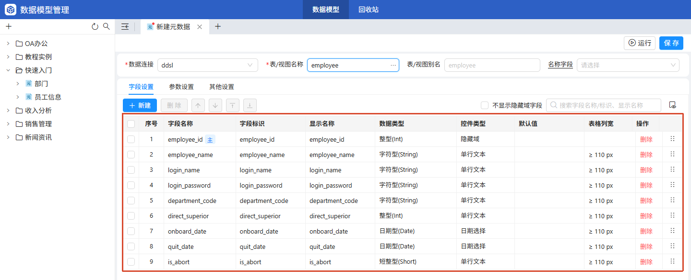Expand the 员工信息 tree node
The width and height of the screenshot is (691, 280).
[18, 97]
